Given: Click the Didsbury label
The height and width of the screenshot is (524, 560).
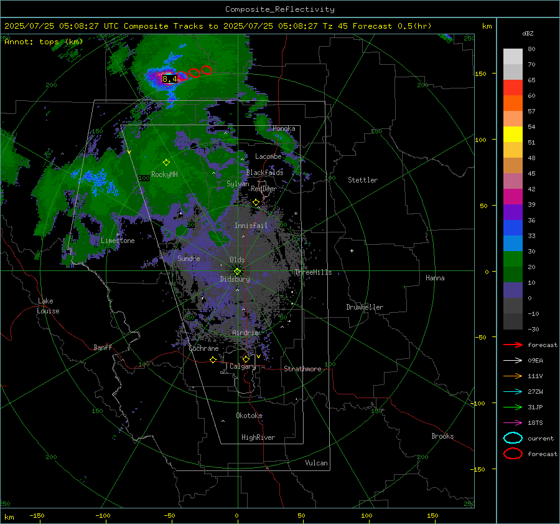Looking at the screenshot, I should tap(235, 279).
